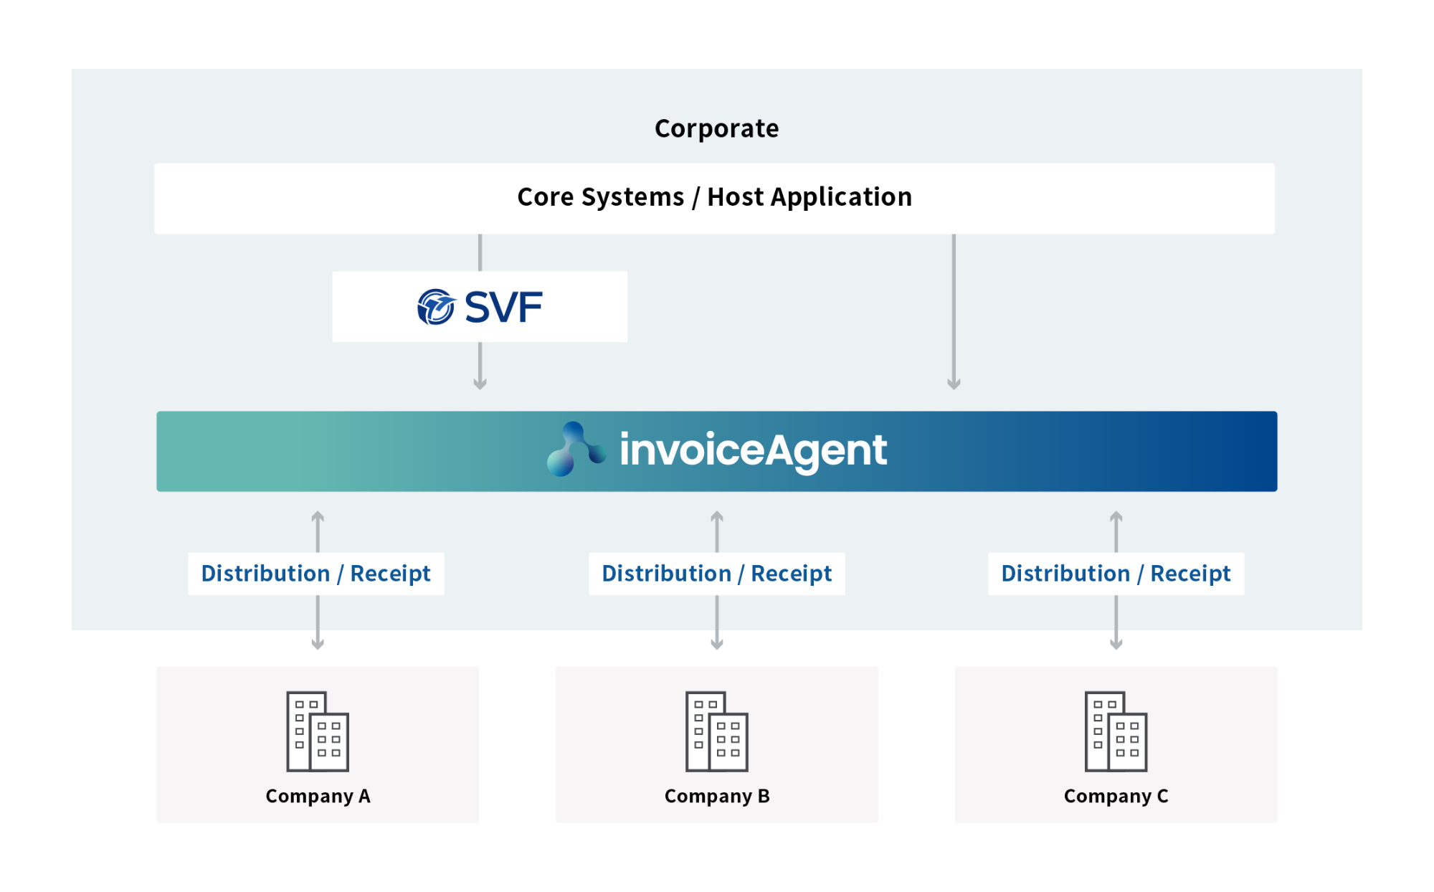The width and height of the screenshot is (1434, 892).
Task: Click the middle Distribution / Receipt label
Action: pos(716,573)
